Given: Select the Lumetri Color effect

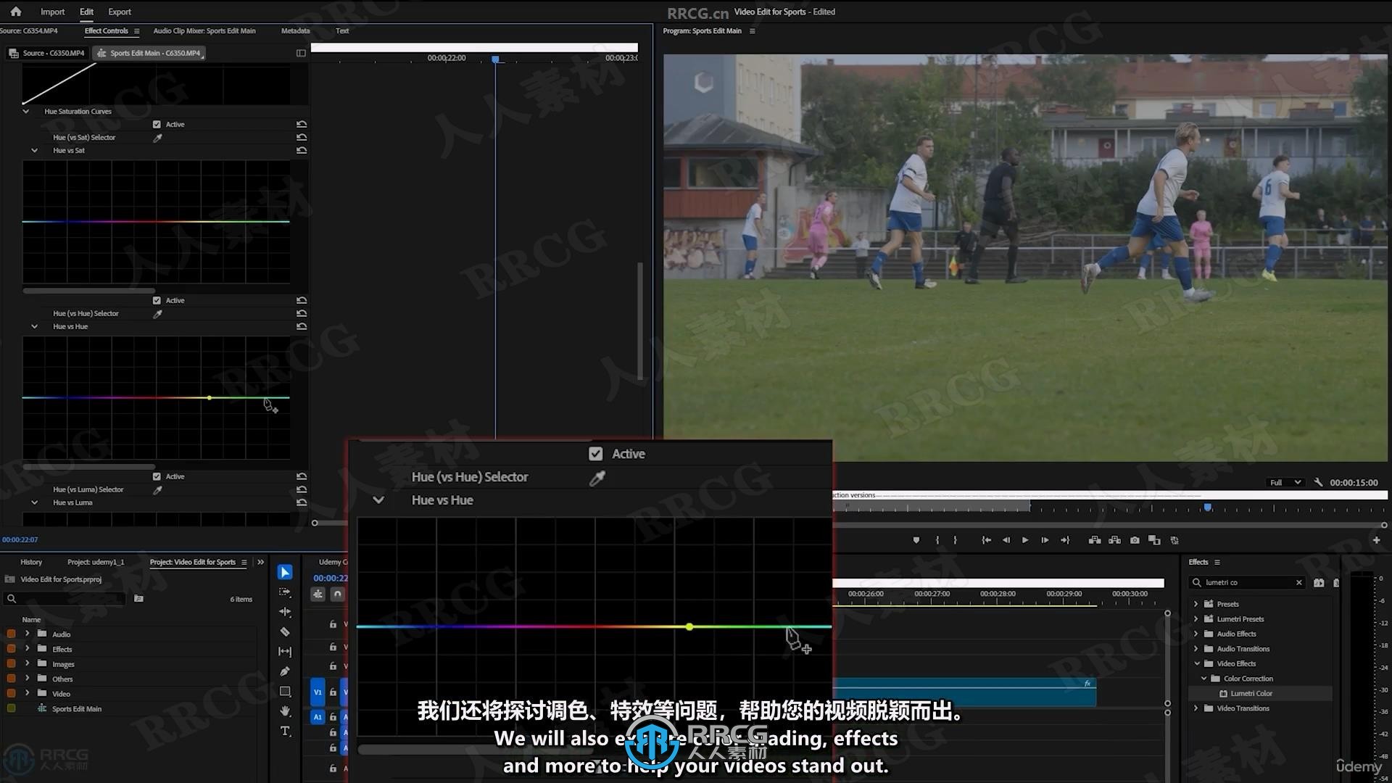Looking at the screenshot, I should [1251, 694].
